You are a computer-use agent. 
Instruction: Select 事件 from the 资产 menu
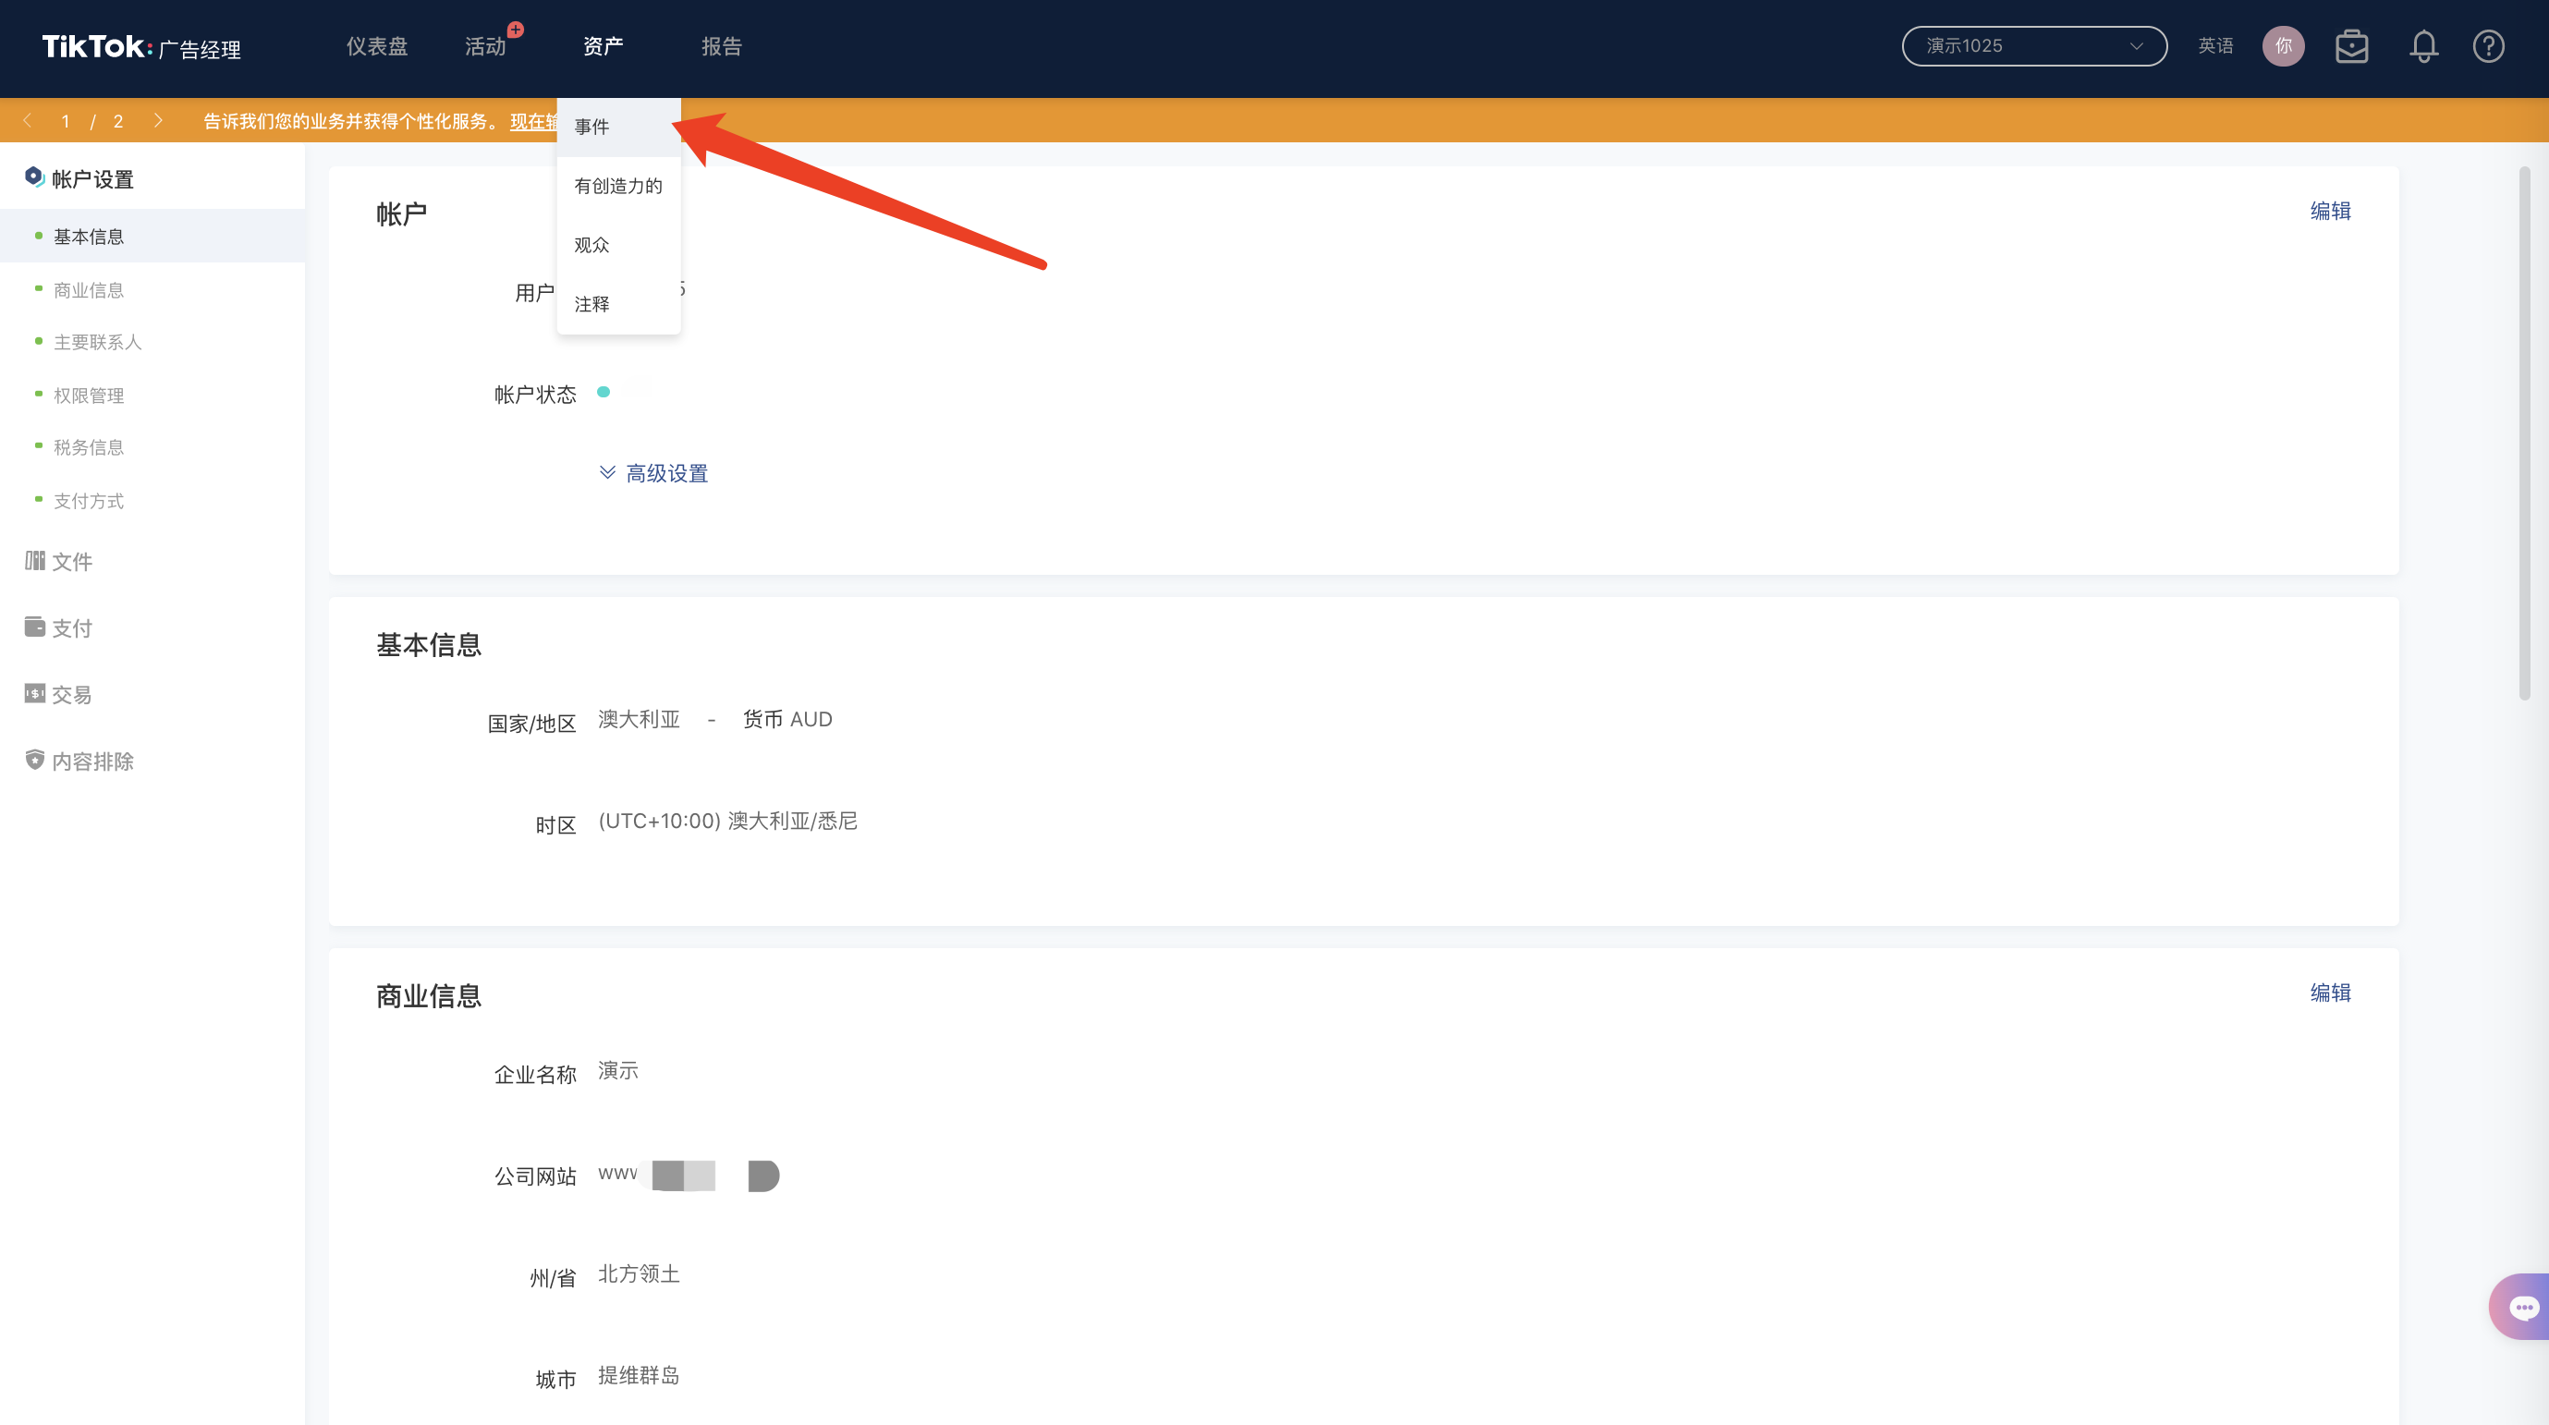(592, 127)
